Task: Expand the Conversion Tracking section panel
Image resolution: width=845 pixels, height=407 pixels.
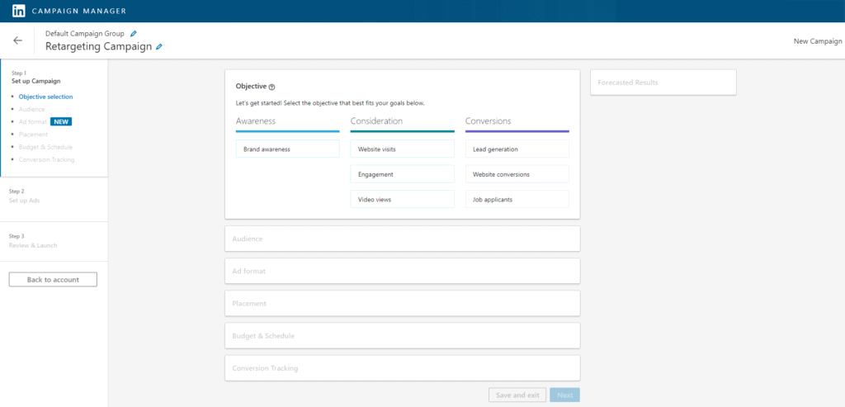Action: click(x=403, y=367)
